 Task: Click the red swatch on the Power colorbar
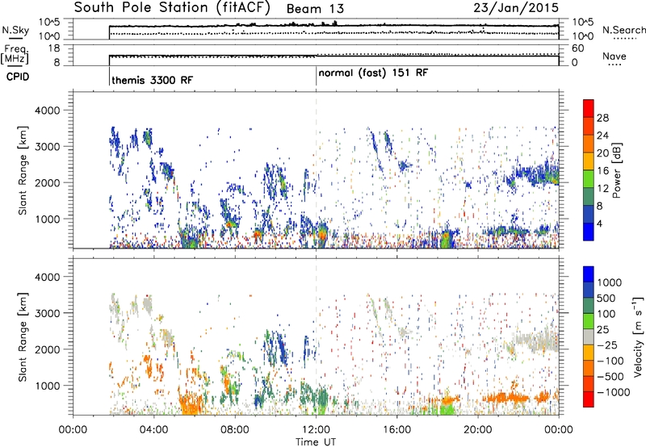(589, 108)
